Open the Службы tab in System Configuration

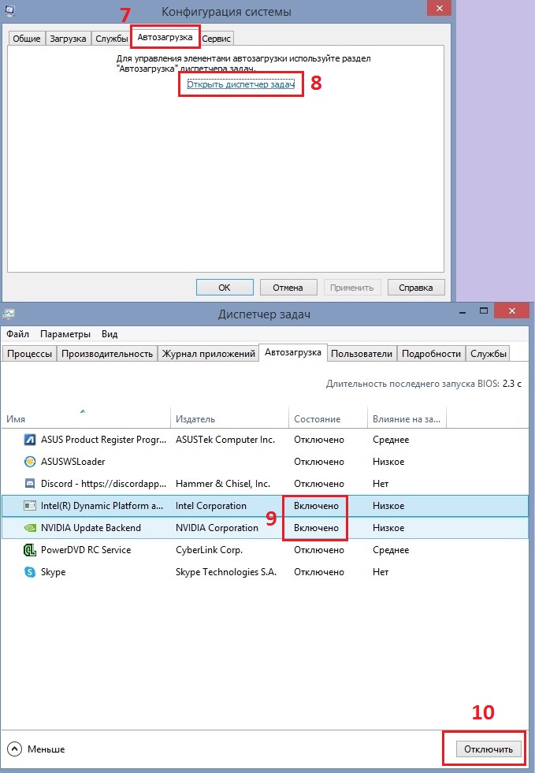tap(111, 39)
